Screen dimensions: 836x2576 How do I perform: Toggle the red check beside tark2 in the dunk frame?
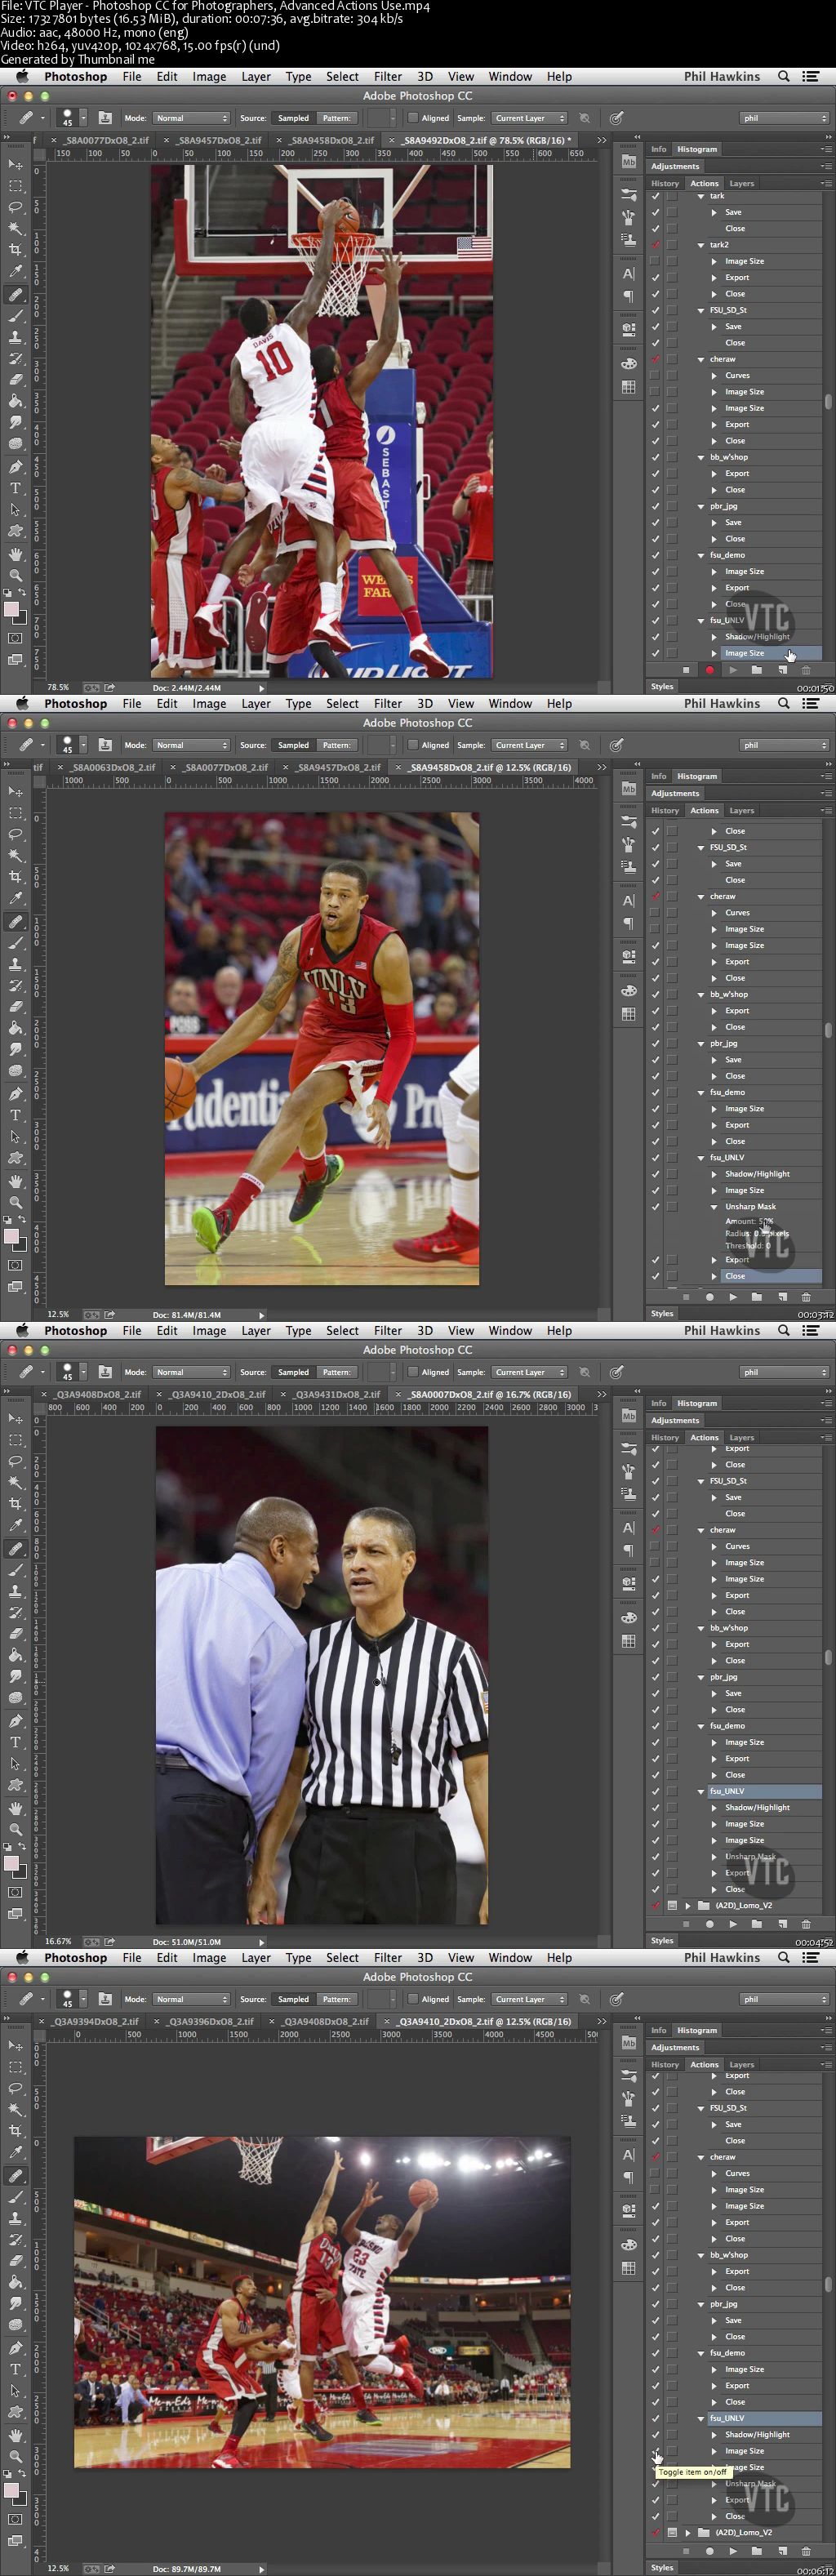[x=655, y=245]
